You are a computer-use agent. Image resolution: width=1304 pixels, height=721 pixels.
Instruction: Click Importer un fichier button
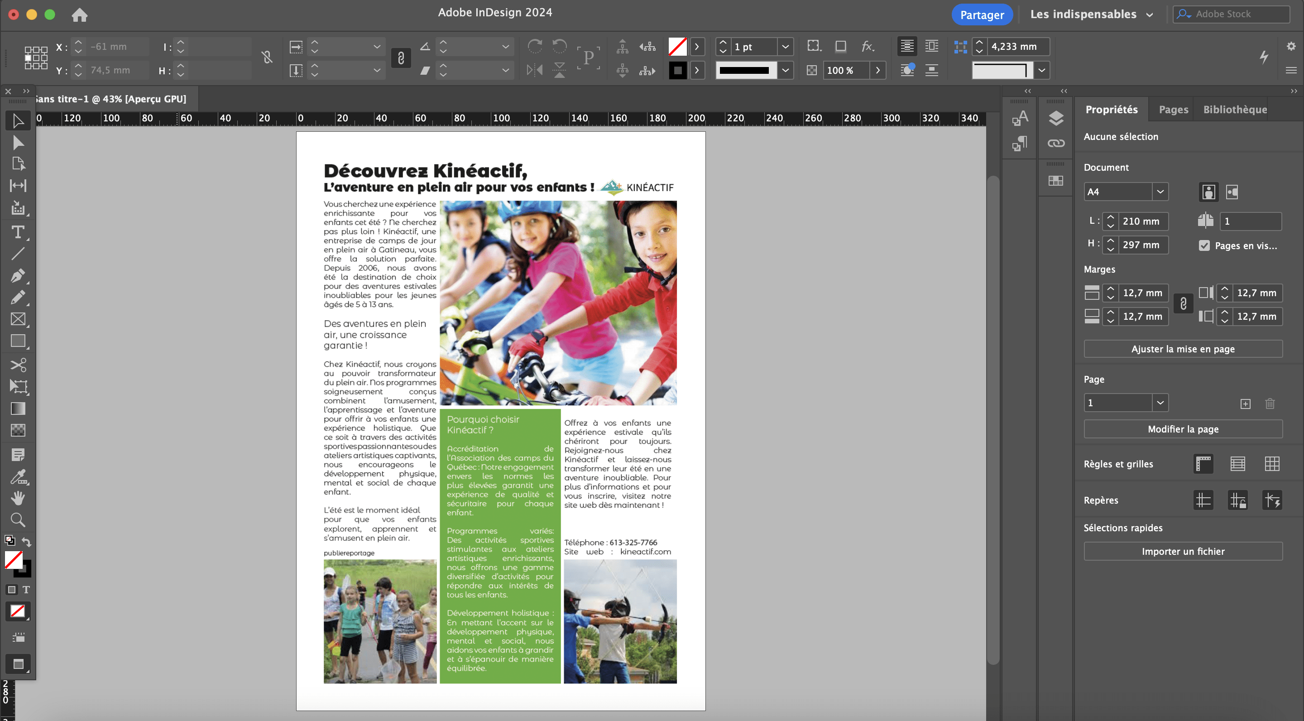tap(1183, 551)
